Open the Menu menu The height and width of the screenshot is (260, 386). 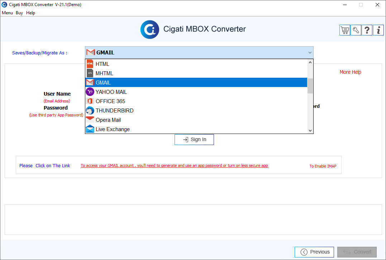pos(8,13)
